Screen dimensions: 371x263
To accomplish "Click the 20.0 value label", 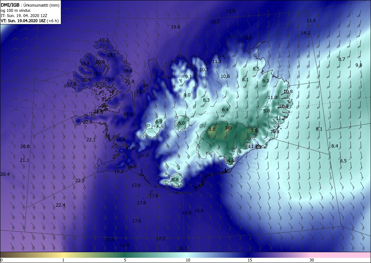I will click(x=100, y=62).
